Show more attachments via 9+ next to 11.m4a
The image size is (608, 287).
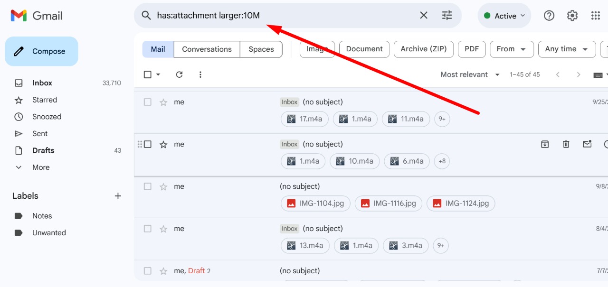[x=442, y=119]
